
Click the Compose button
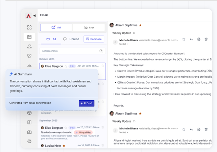pos(94,39)
